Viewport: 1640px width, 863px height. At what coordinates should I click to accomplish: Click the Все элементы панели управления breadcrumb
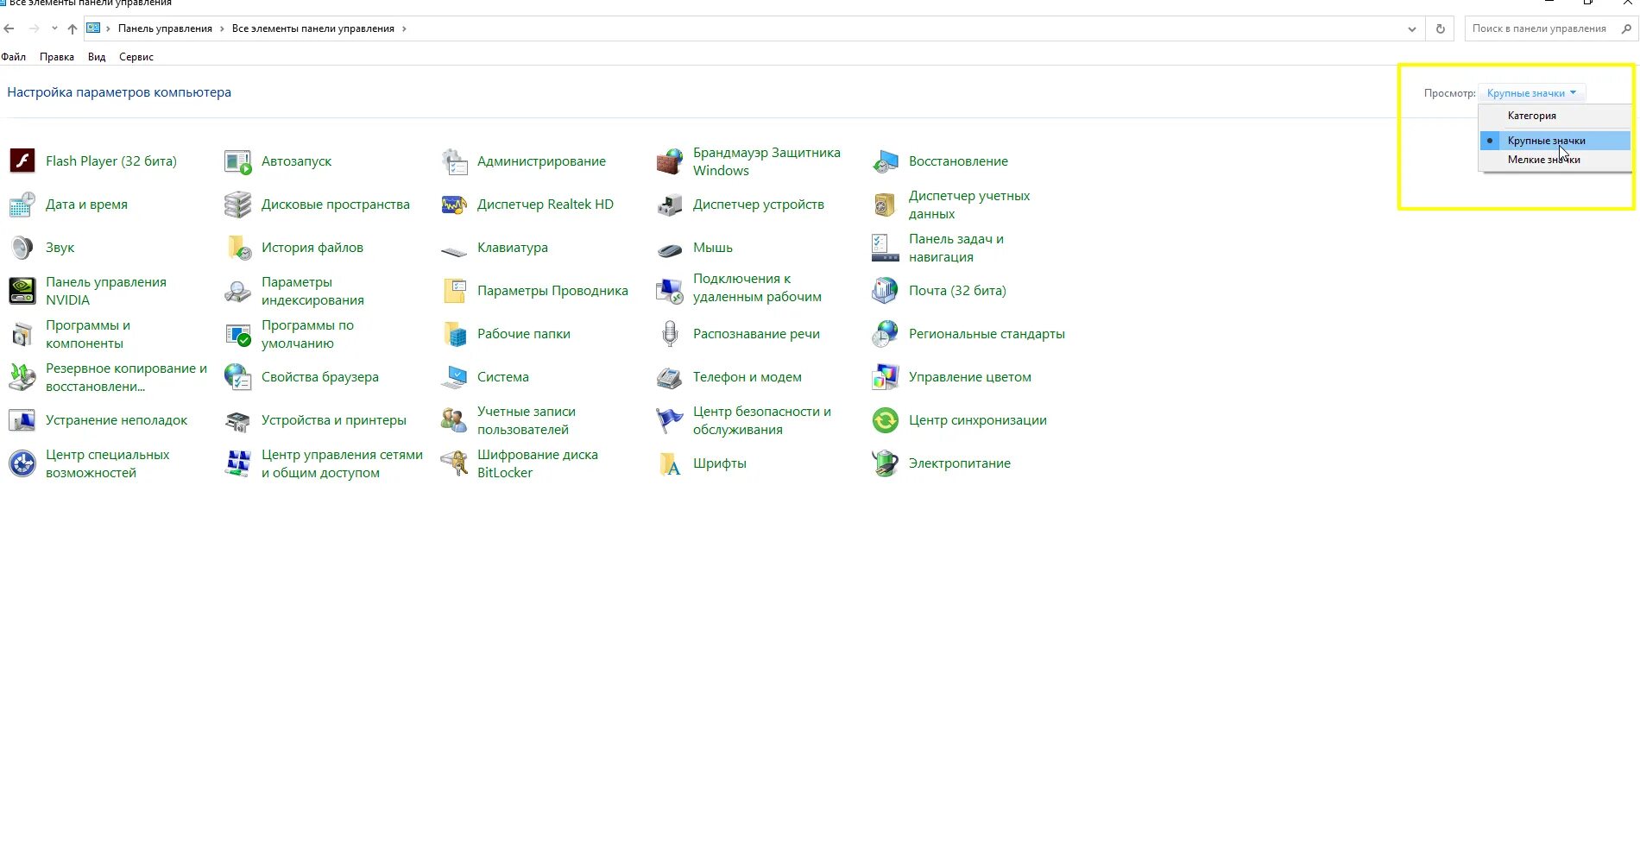[313, 28]
